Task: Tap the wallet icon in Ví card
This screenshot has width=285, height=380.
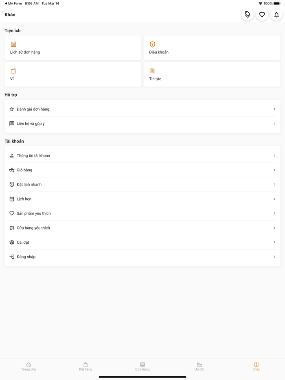Action: [x=13, y=70]
